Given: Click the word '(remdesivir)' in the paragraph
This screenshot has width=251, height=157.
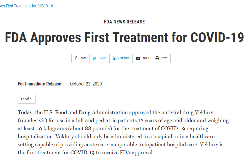Looking at the screenshot, I should tap(32, 120).
